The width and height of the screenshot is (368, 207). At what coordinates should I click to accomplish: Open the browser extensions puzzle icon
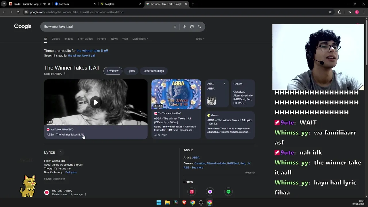[340, 12]
